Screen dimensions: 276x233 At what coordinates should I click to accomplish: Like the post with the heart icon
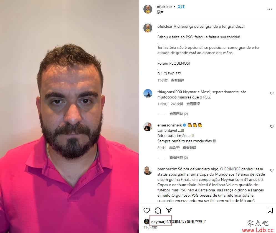(147, 211)
